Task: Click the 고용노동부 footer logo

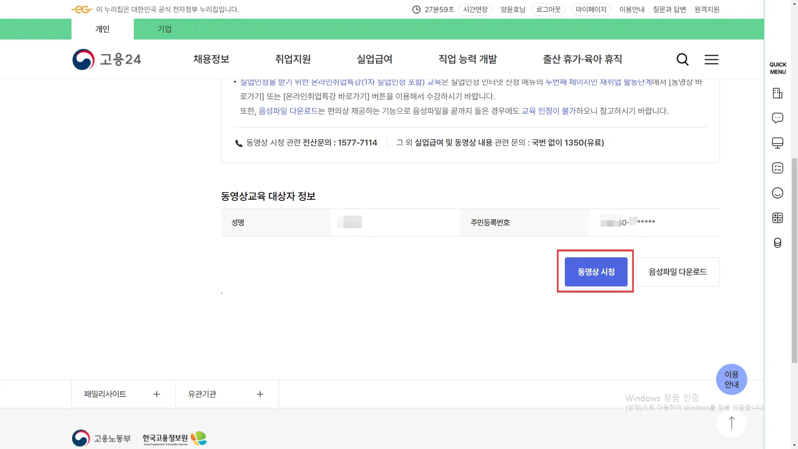Action: point(101,438)
